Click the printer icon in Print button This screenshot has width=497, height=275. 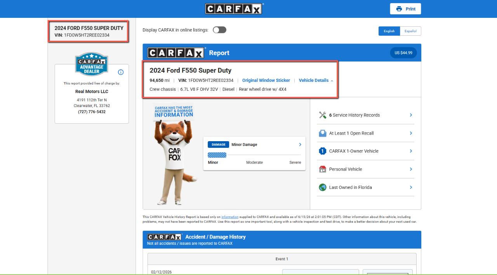tap(399, 9)
